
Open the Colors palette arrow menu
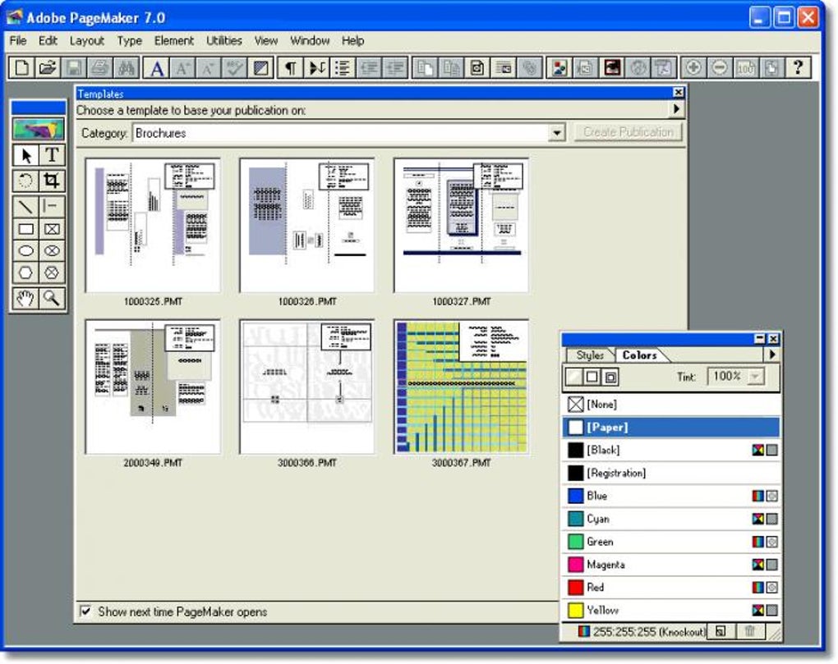[771, 354]
